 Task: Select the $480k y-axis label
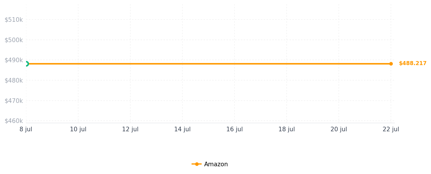tap(14, 81)
